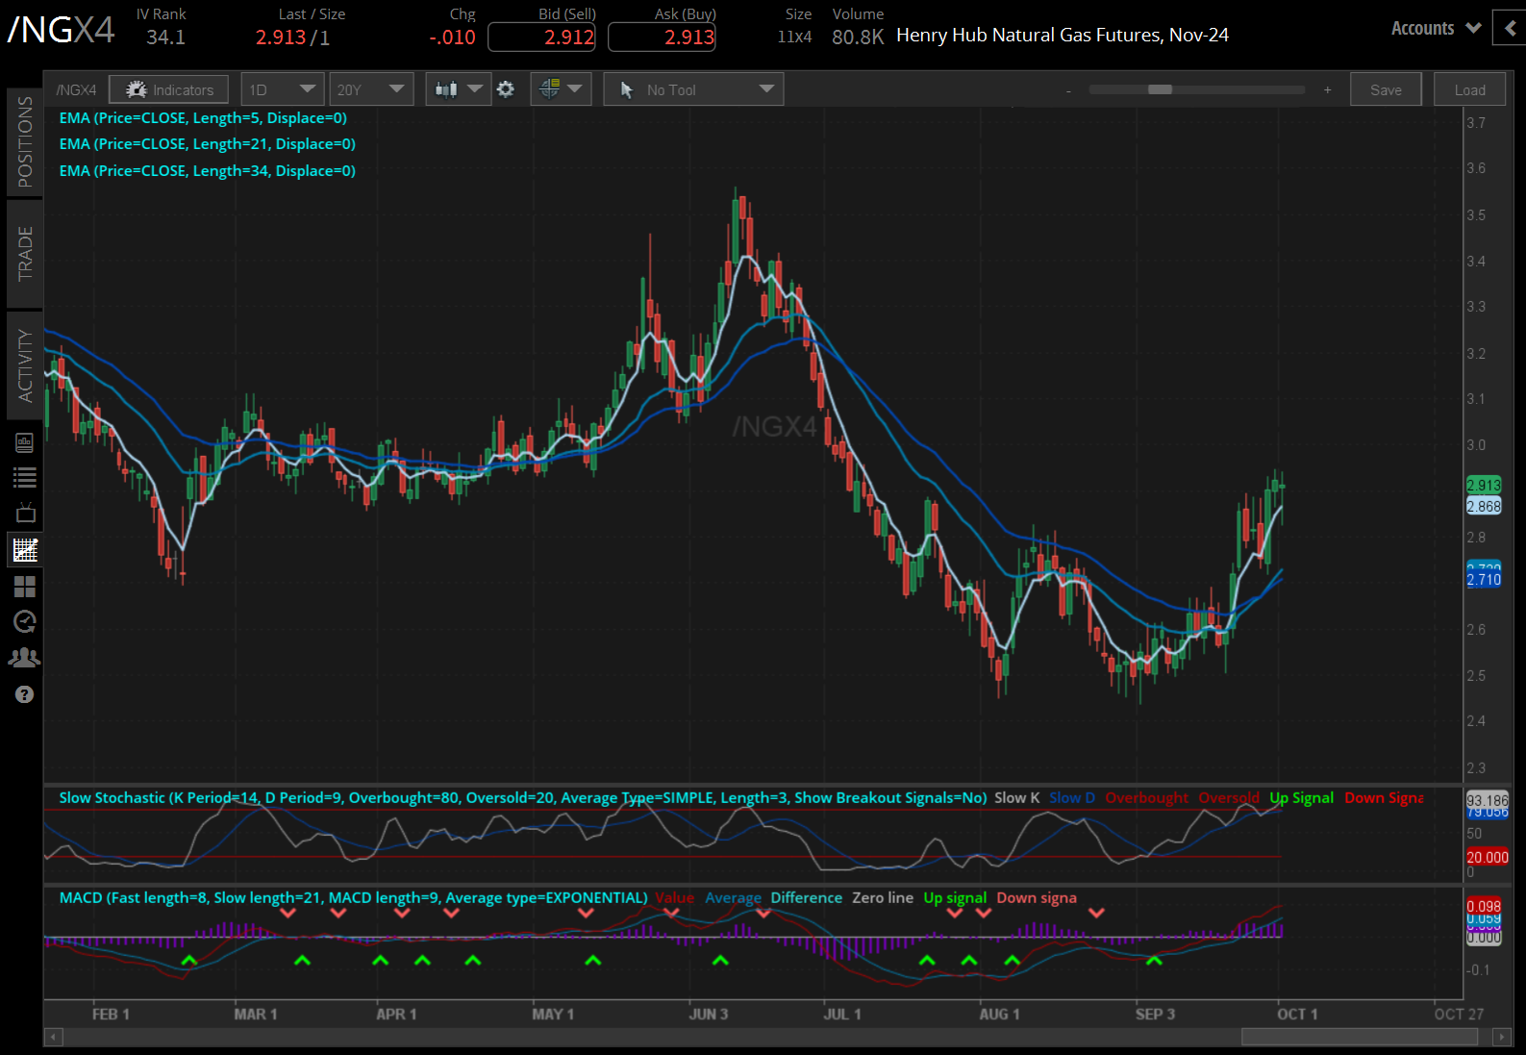The image size is (1526, 1055).
Task: Zoom in using the plus sign
Action: pyautogui.click(x=1327, y=89)
